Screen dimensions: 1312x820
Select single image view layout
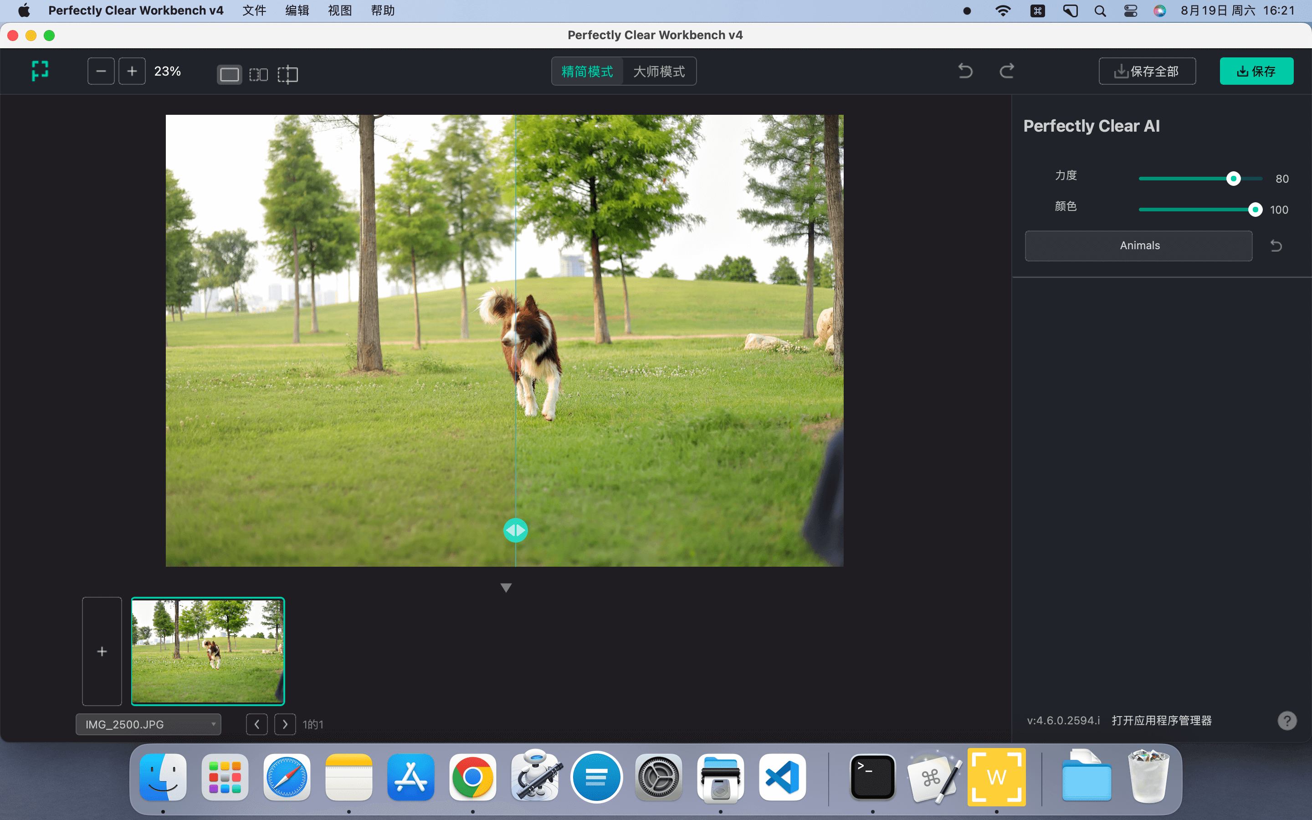click(229, 74)
